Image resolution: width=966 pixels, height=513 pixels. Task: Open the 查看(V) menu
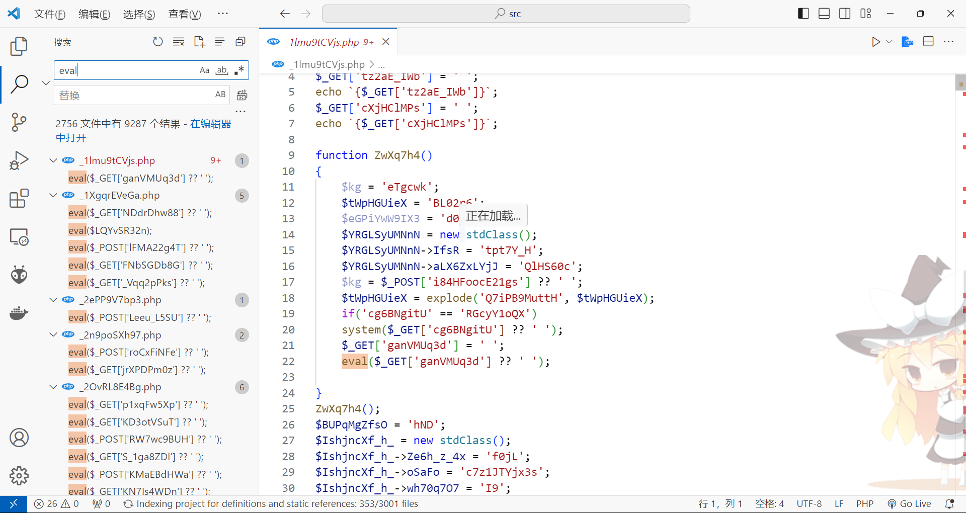tap(185, 14)
